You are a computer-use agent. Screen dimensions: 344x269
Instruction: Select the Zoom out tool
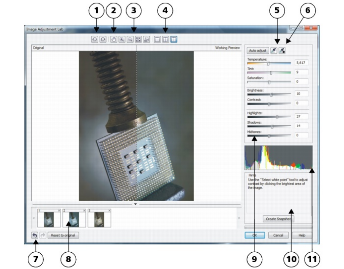click(x=130, y=40)
